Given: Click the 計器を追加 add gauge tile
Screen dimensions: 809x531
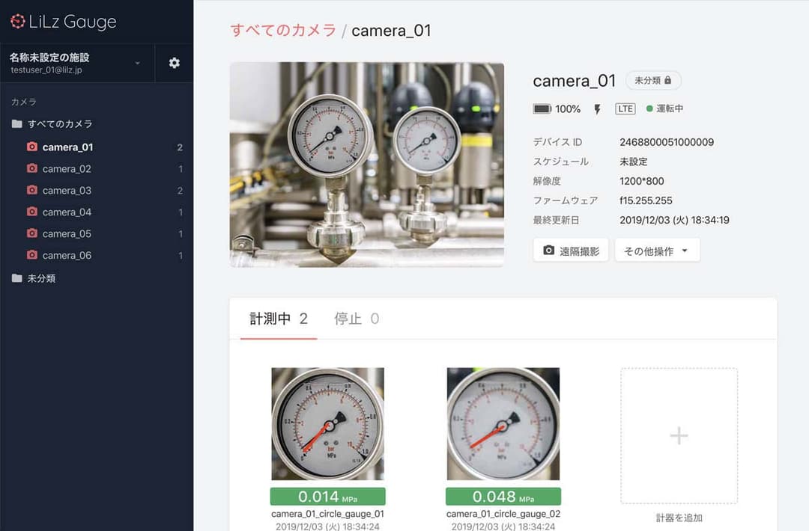Looking at the screenshot, I should [x=678, y=435].
